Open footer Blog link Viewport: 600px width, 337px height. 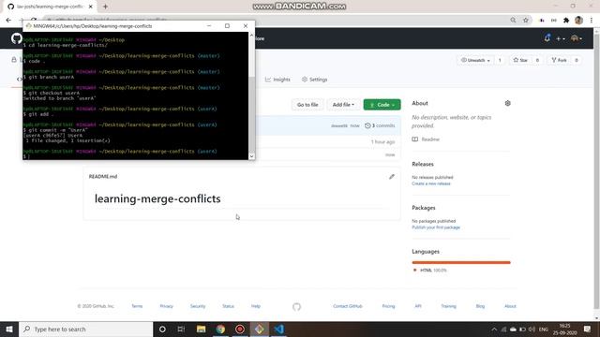pyautogui.click(x=480, y=306)
